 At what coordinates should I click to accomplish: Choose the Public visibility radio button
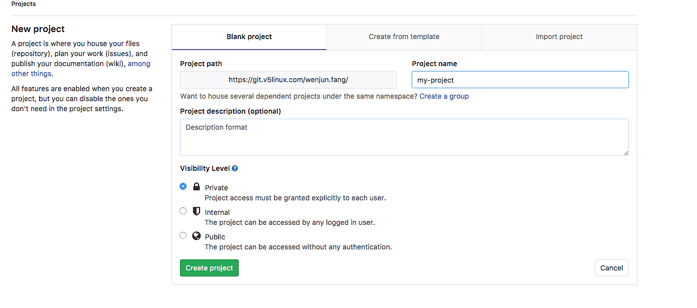(183, 235)
